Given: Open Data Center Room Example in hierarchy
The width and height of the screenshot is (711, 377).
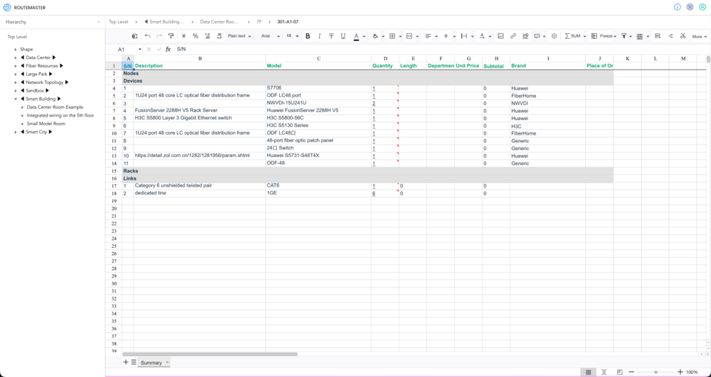Looking at the screenshot, I should tap(55, 108).
